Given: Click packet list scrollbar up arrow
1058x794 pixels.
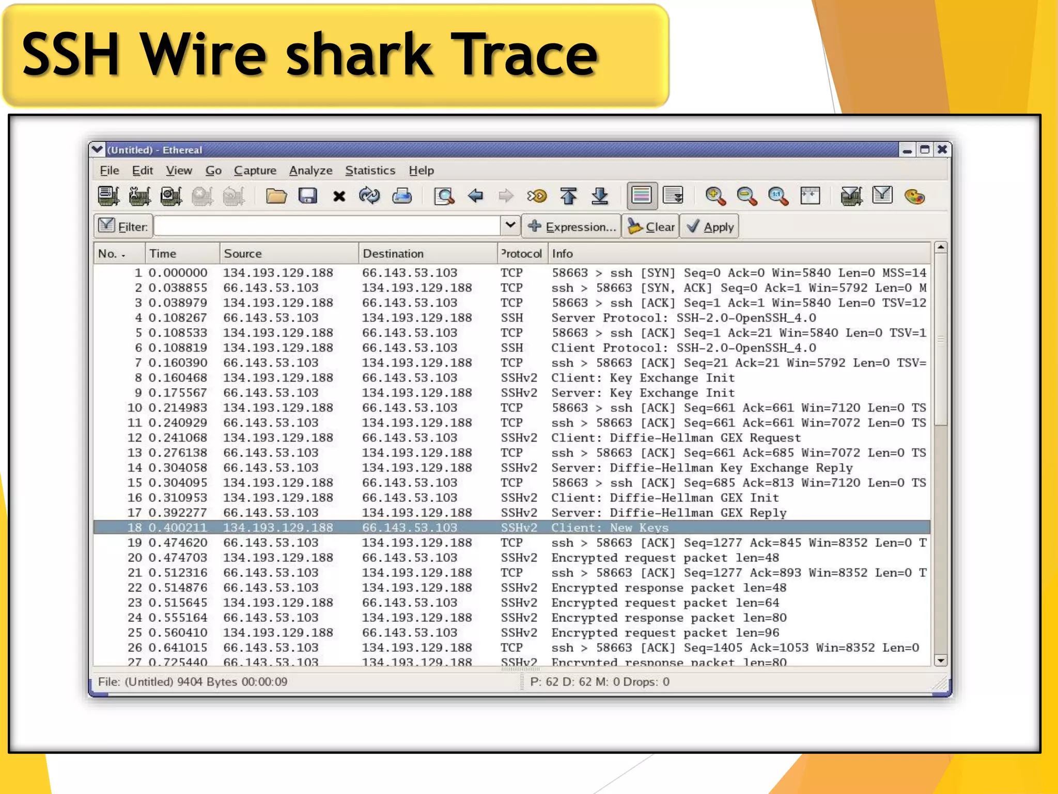Looking at the screenshot, I should coord(941,248).
